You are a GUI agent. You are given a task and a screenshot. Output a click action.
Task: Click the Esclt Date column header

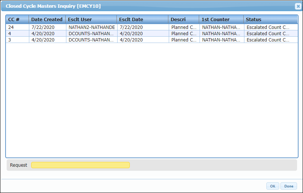coord(142,19)
